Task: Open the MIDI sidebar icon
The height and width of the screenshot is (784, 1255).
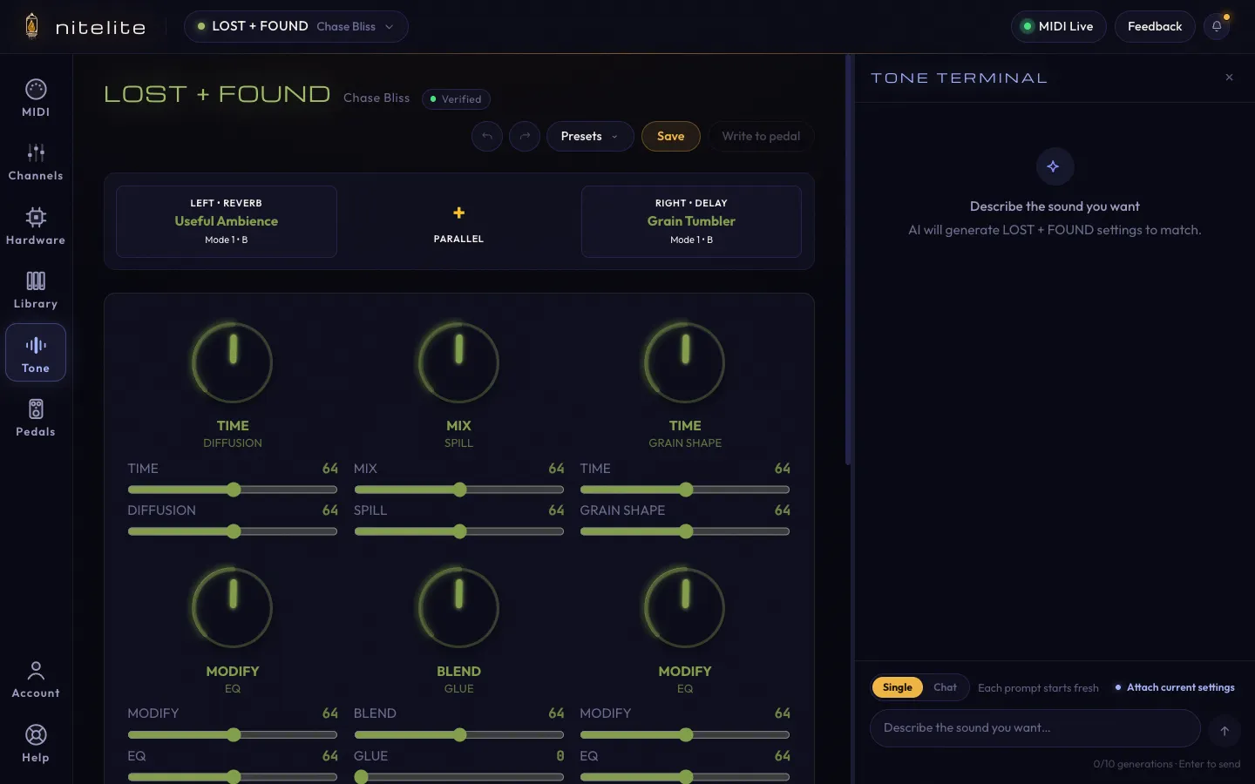Action: 36,98
